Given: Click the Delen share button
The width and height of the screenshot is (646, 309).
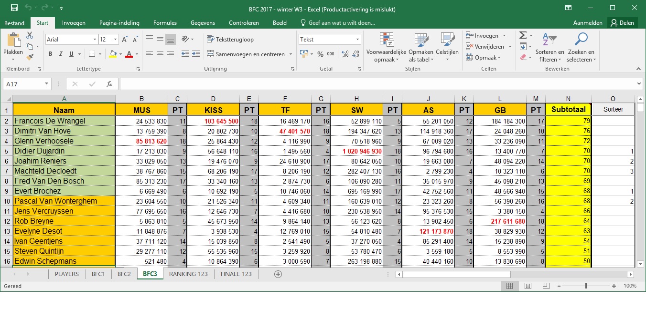Looking at the screenshot, I should (x=622, y=23).
